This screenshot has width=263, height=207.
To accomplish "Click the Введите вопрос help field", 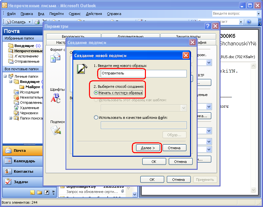I will 234,14.
